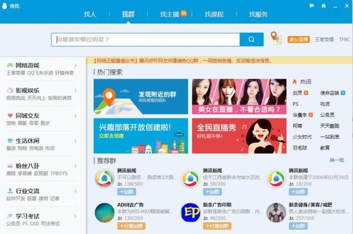Click the magnifier search button
Viewport: 353px width, 234px height.
tap(252, 39)
